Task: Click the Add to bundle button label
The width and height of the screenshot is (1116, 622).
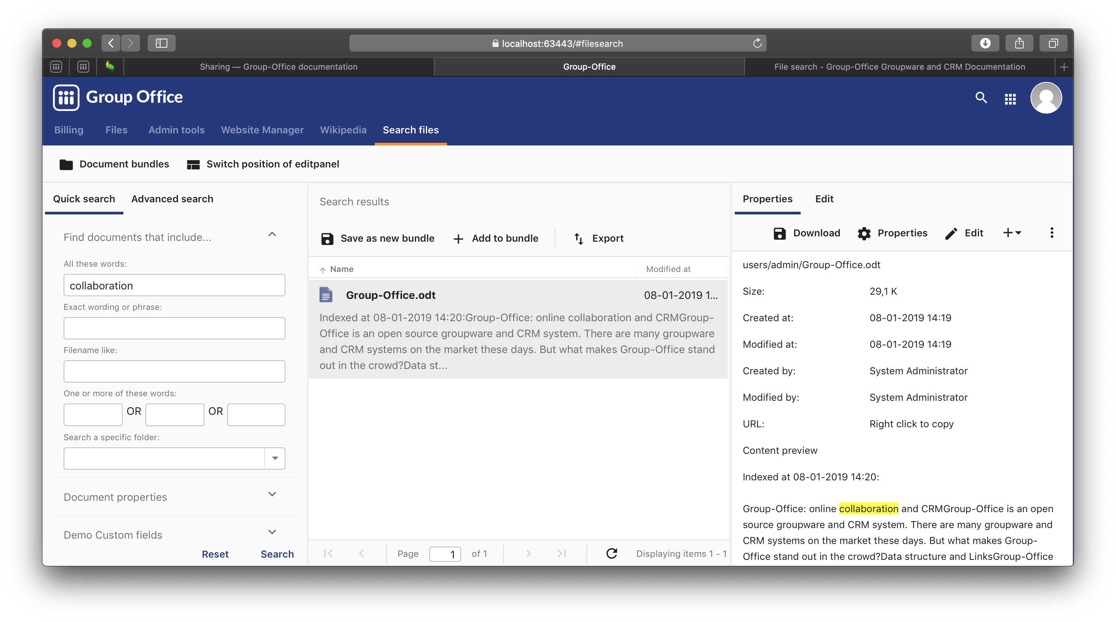Action: (505, 238)
